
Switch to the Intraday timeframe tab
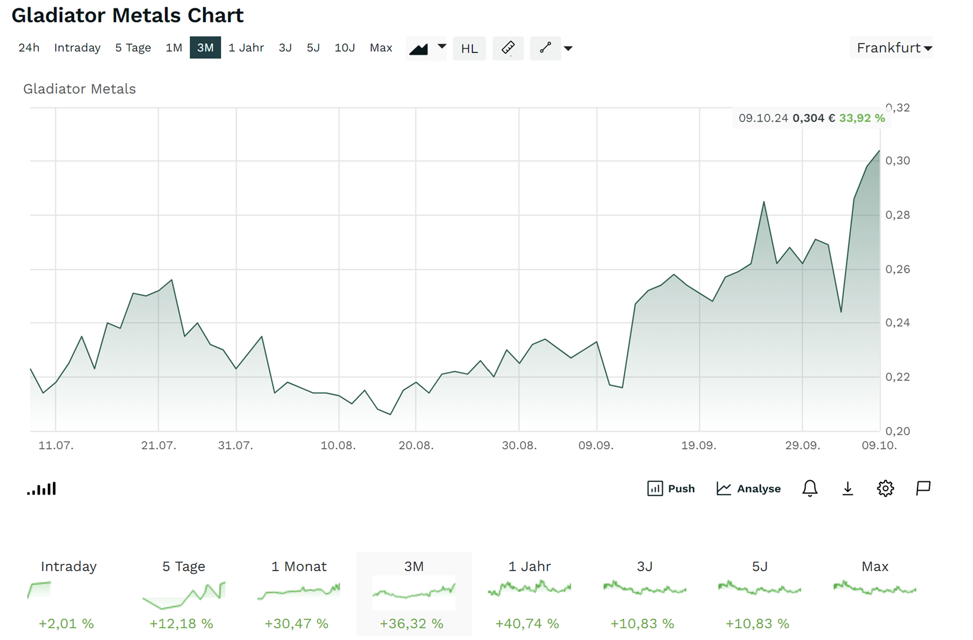tap(77, 48)
